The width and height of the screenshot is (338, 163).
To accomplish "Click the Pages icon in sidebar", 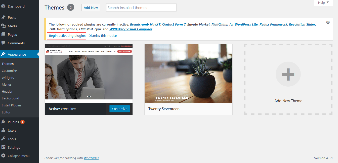I will point(4,35).
